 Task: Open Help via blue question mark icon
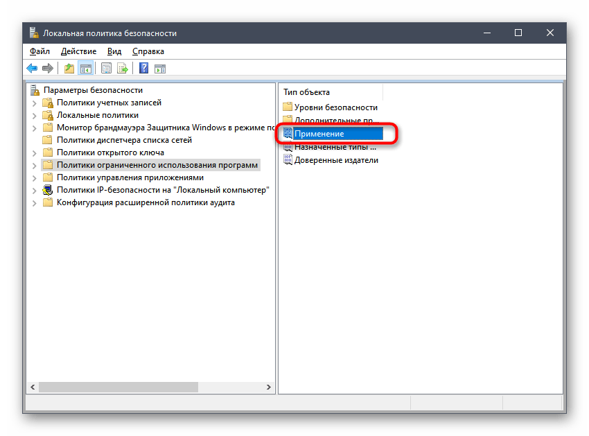point(143,68)
